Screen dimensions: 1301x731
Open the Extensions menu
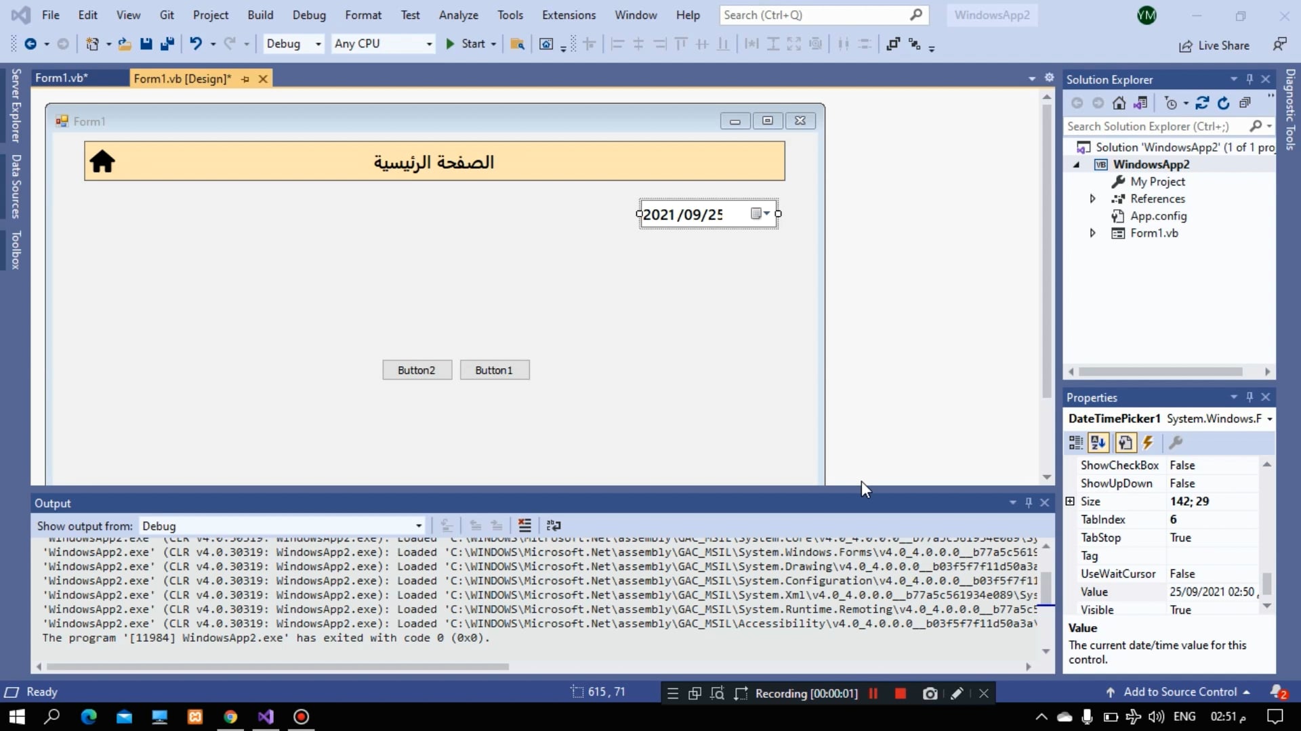[569, 15]
